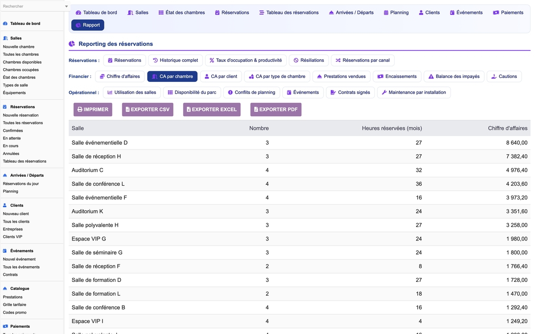Open the Encaissements report
Viewport: 535px width, 334px height.
point(397,76)
